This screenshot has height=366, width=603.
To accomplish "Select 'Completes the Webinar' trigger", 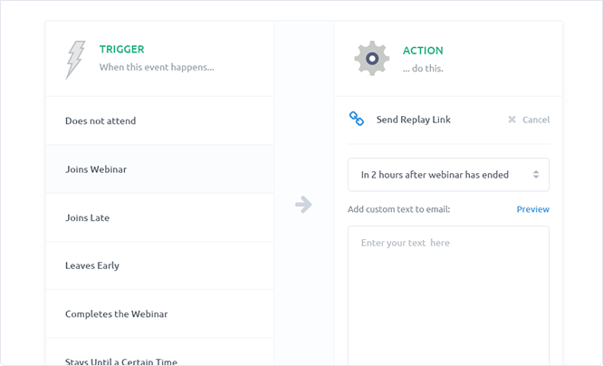I will pyautogui.click(x=159, y=314).
